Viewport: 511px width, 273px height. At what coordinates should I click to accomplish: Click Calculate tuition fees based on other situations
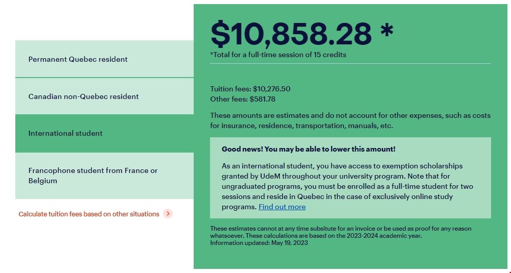coord(89,214)
